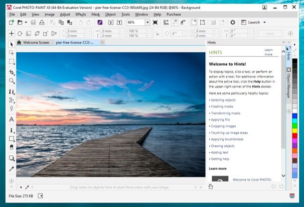Open File Size status flyout arrow

coord(40,196)
